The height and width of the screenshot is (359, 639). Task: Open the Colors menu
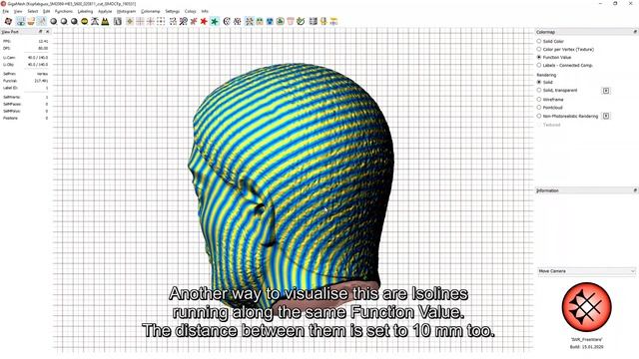click(191, 11)
